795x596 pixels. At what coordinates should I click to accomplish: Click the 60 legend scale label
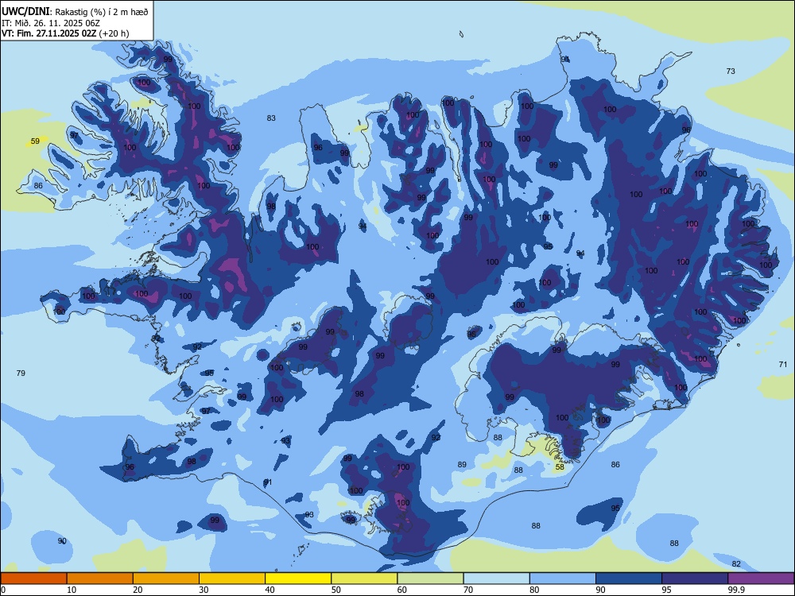coord(402,590)
